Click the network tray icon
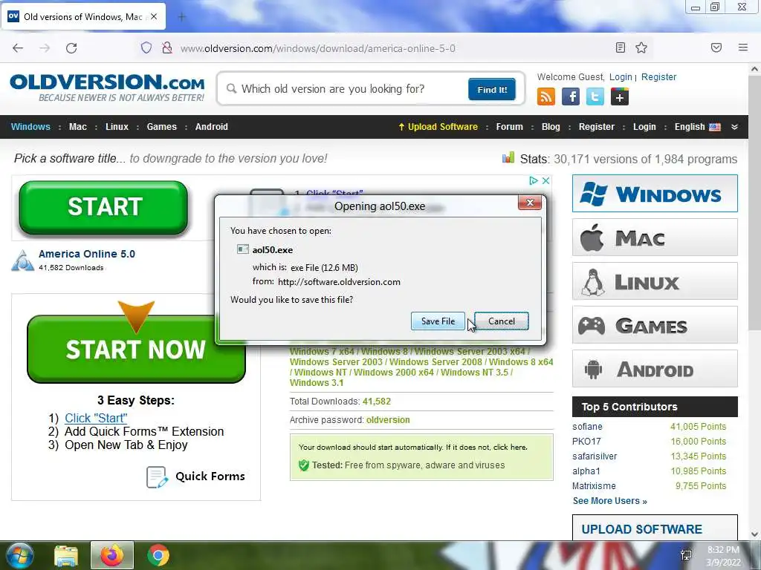 (686, 555)
